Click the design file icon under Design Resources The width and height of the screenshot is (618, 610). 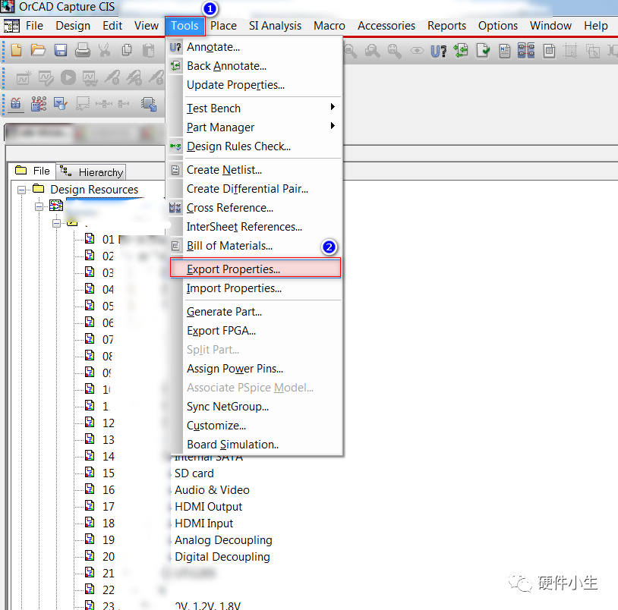click(x=56, y=205)
